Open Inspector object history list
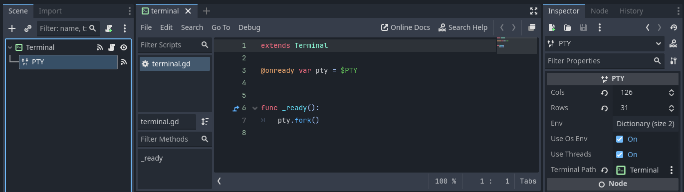The image size is (684, 192). [673, 27]
